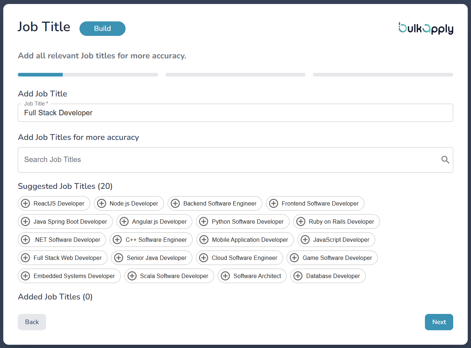Click the search magnifier icon
Viewport: 471px width, 348px height.
(x=445, y=160)
